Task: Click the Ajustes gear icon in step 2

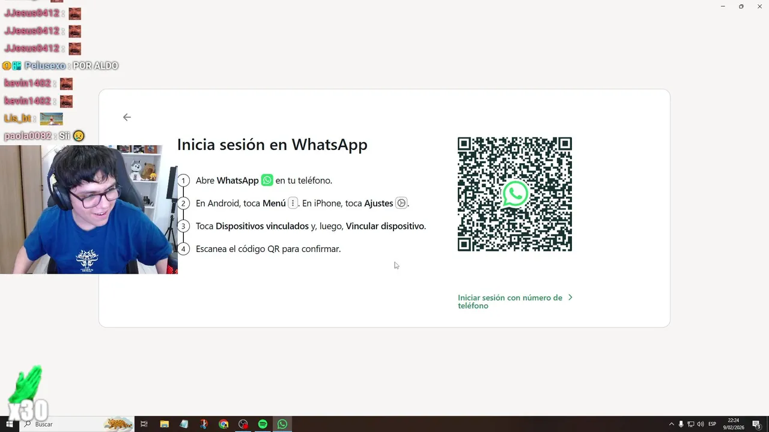Action: coord(401,203)
